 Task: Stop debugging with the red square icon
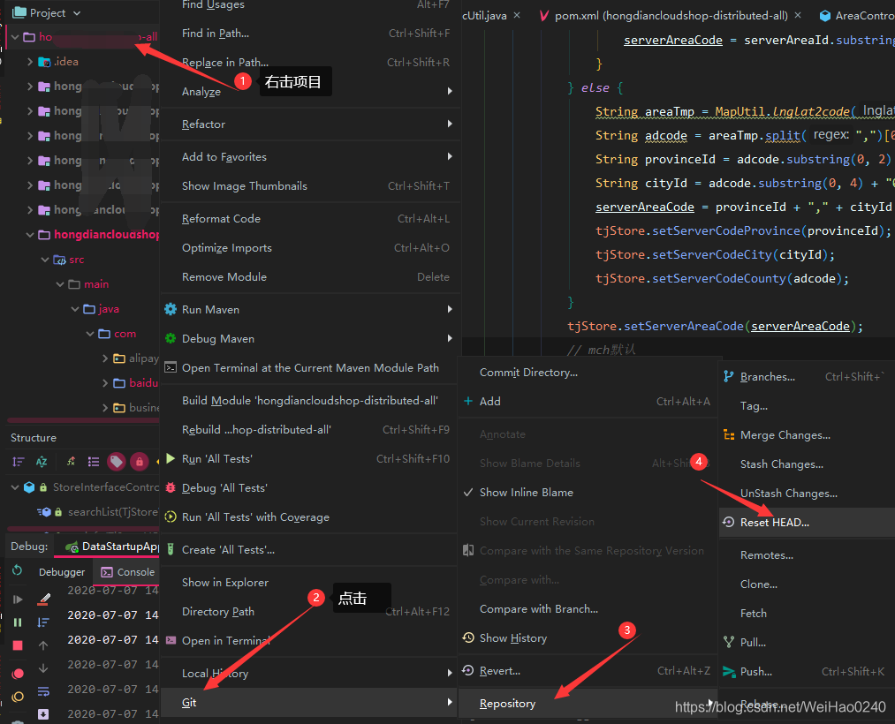point(18,645)
